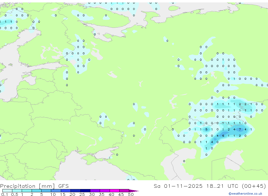Click the "6" precipitation value on the map

[223, 136]
